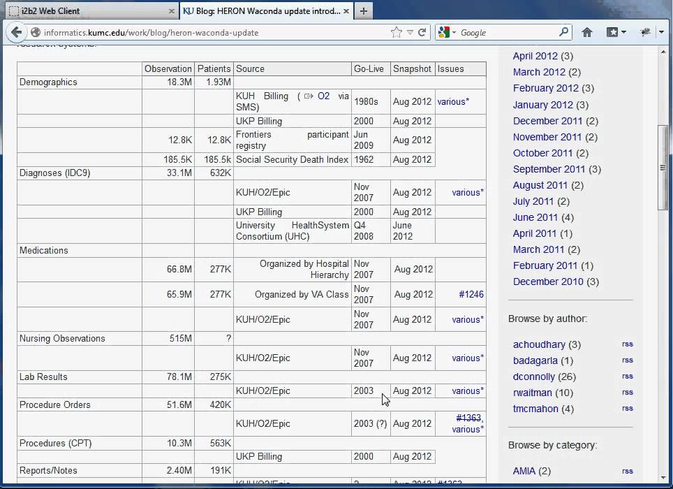Click the scrollbar up arrow
Screen dimensions: 673x489
pos(663,52)
